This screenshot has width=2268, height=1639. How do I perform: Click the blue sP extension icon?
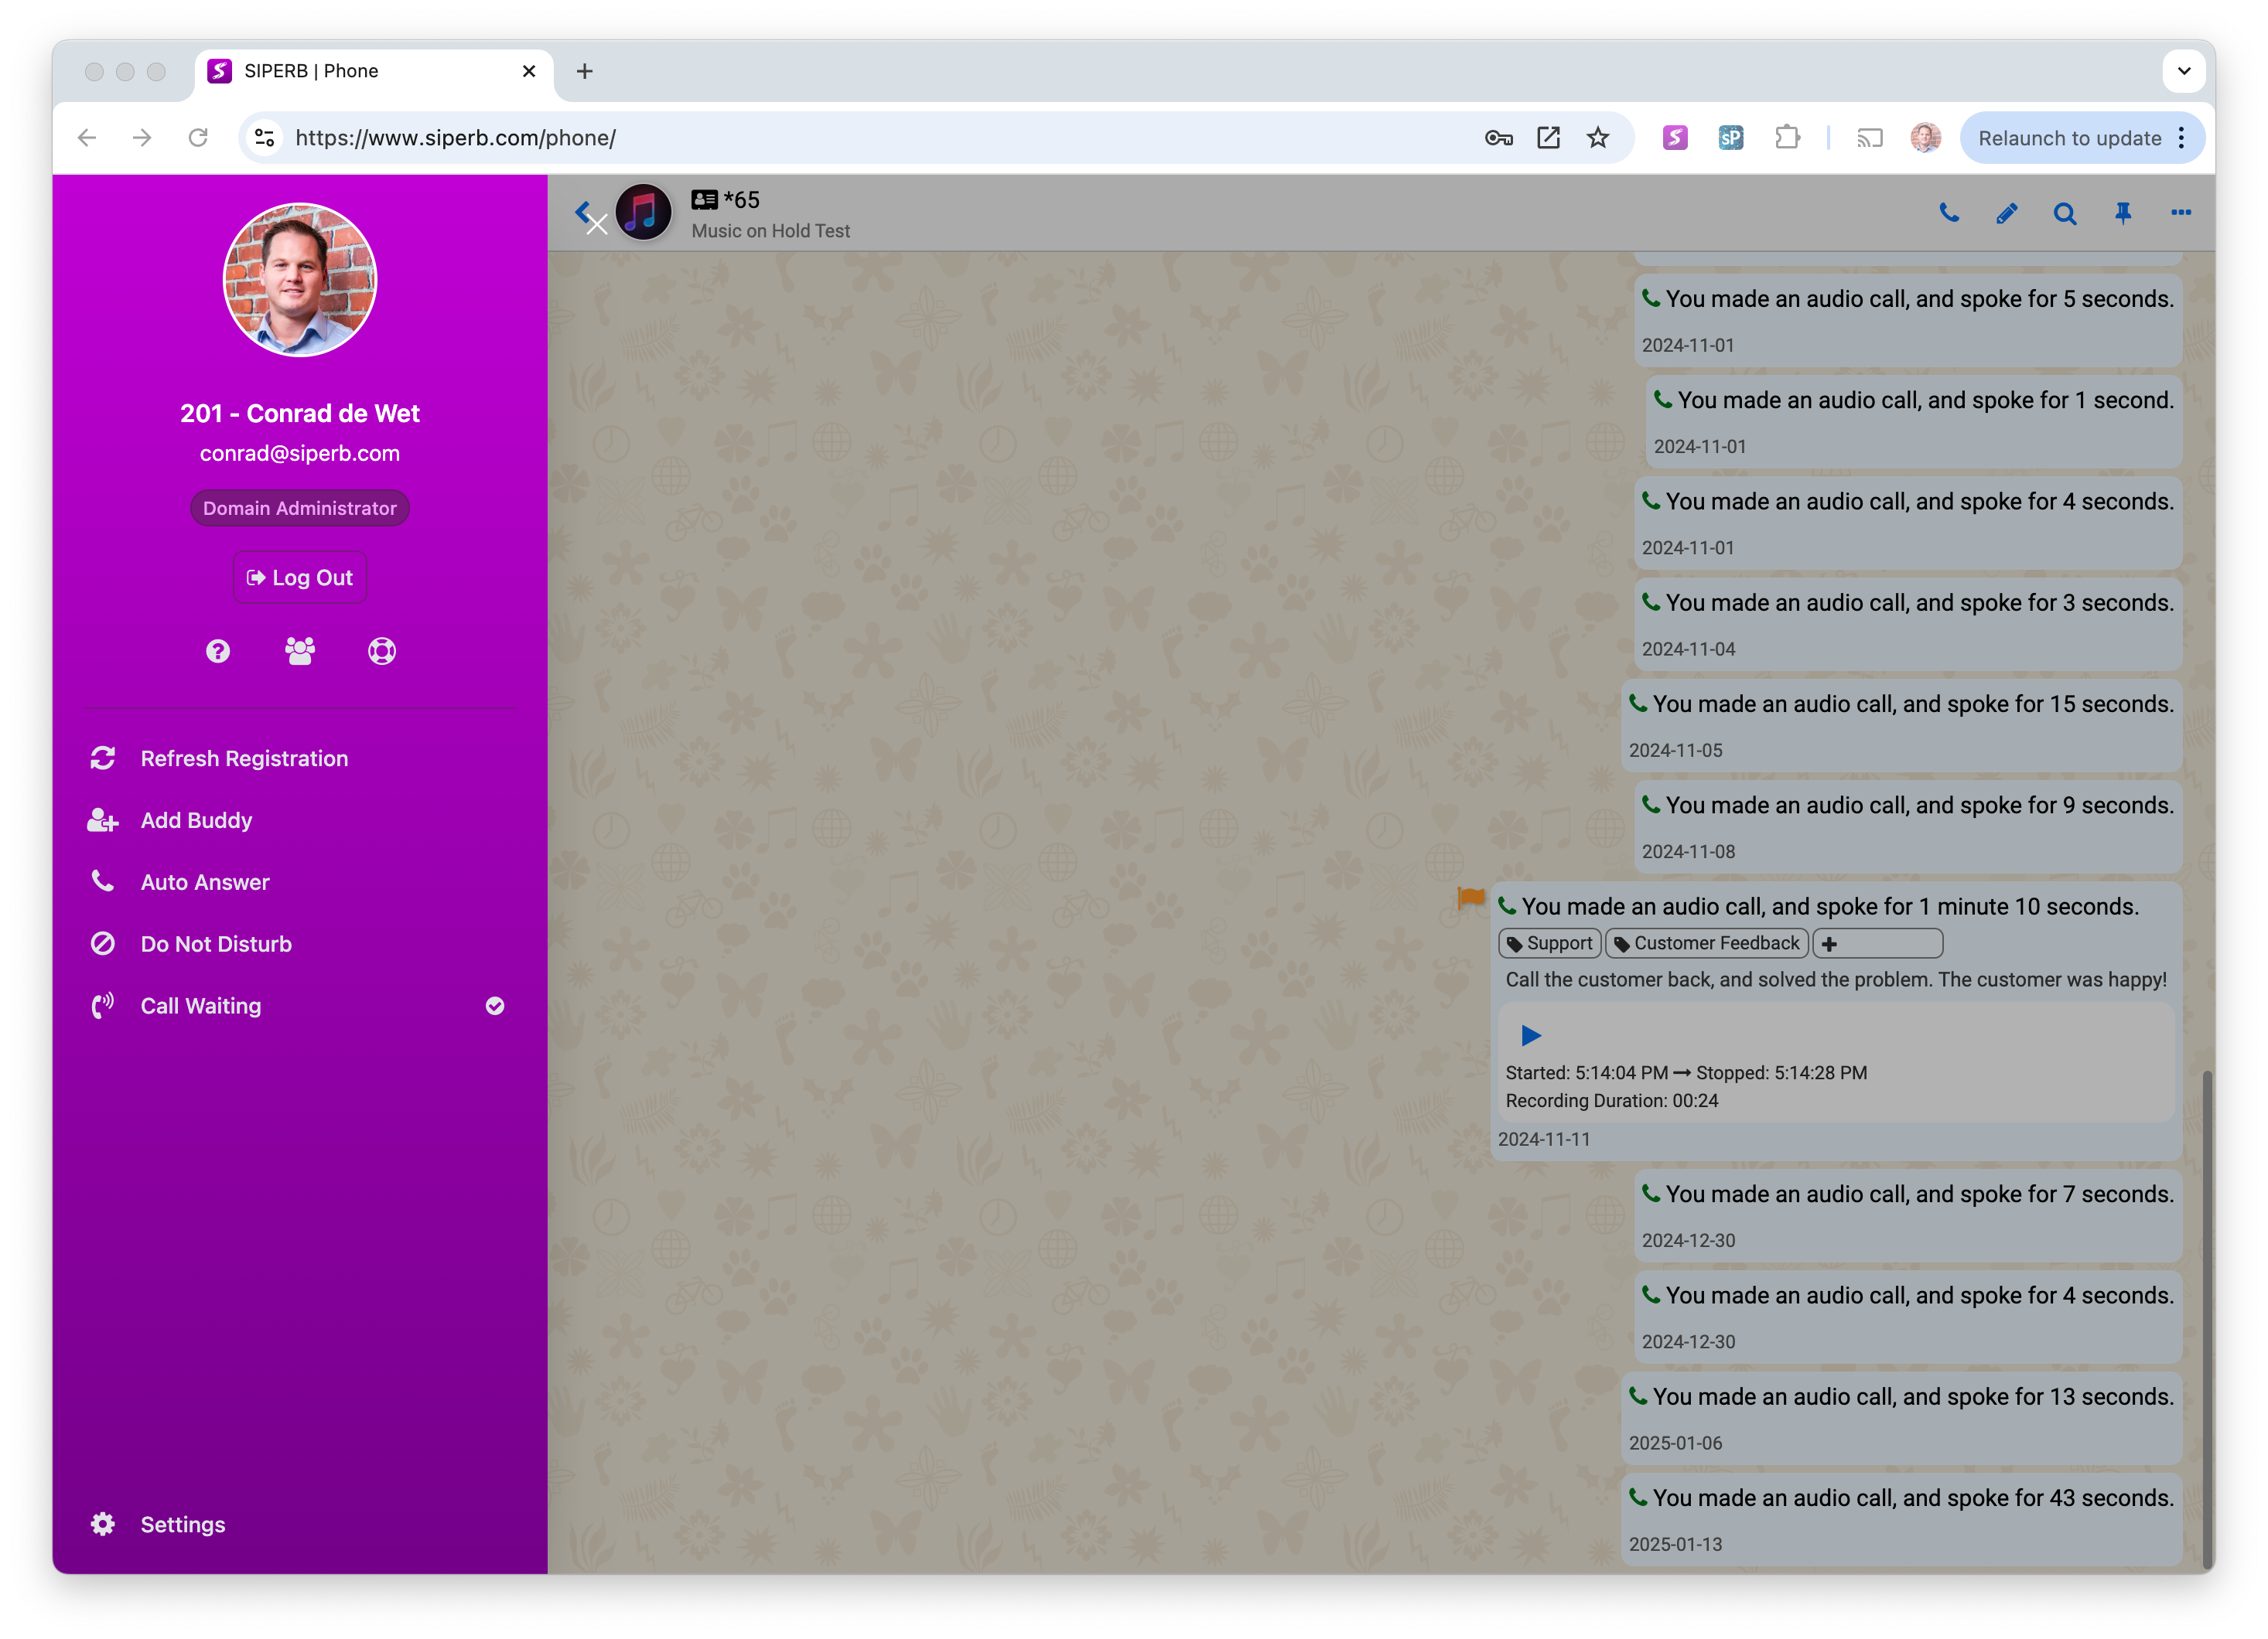(x=1731, y=138)
